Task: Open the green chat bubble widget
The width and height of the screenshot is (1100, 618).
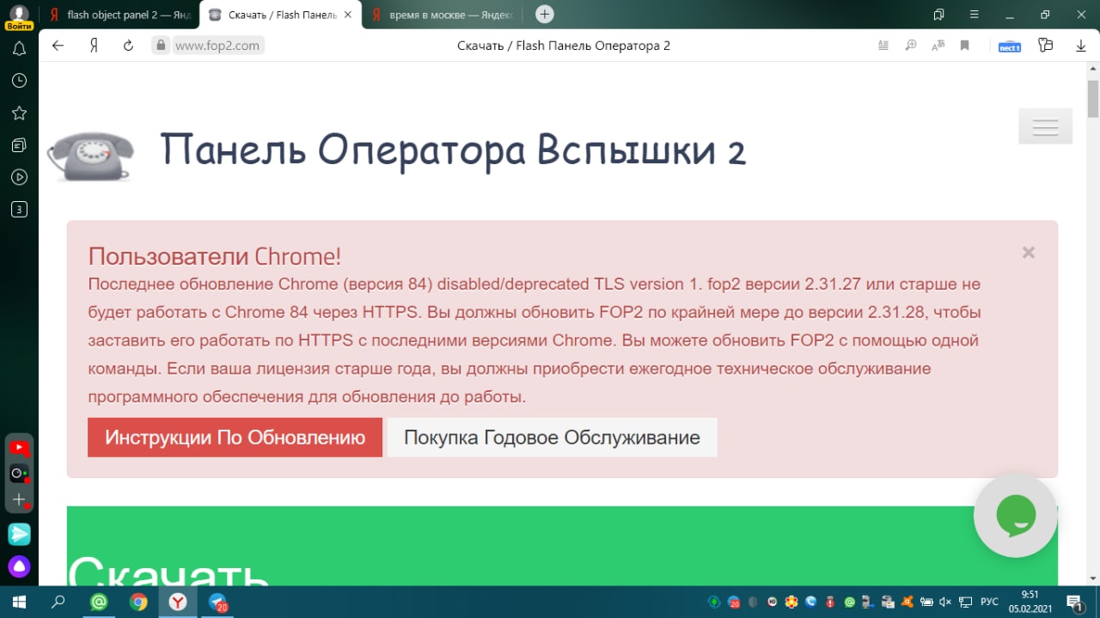Action: coord(1016,516)
